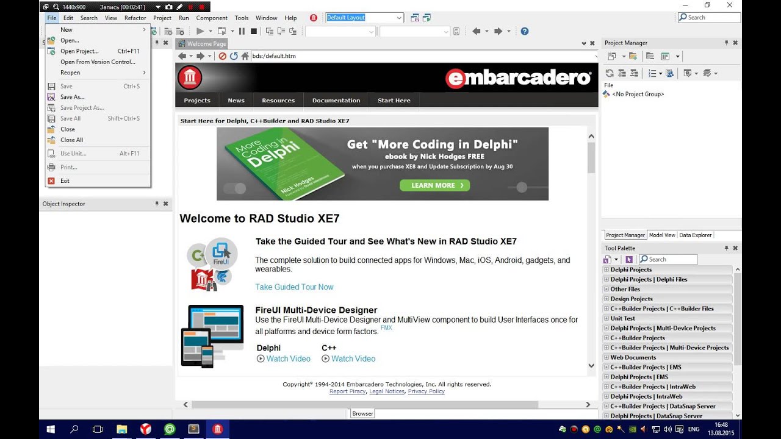This screenshot has width=781, height=439.
Task: Click the browser Stop loading red icon
Action: [x=223, y=56]
